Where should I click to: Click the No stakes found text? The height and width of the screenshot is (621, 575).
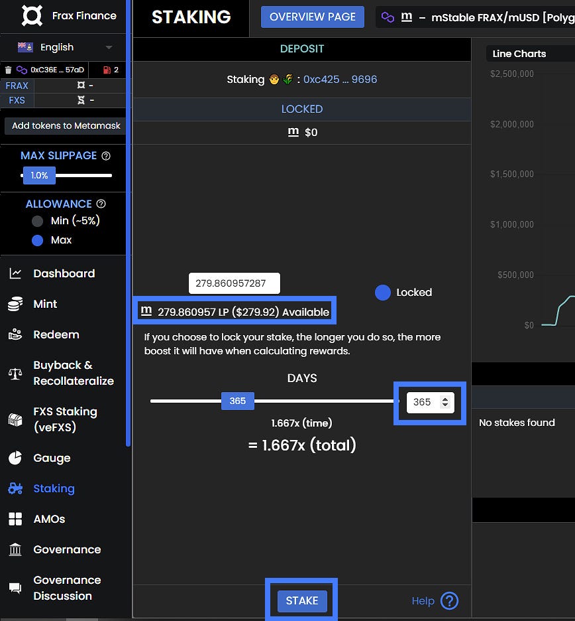coord(517,423)
